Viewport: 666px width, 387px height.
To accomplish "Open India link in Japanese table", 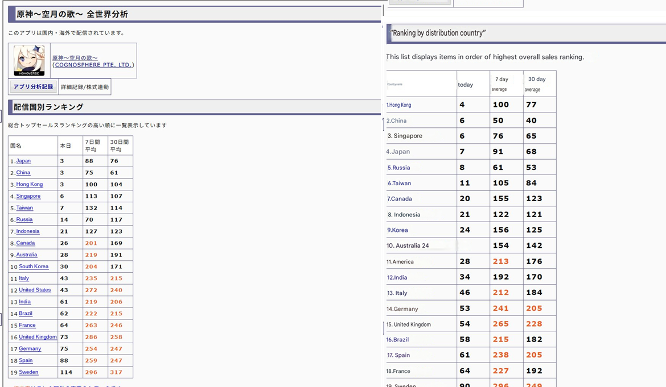I will 24,302.
